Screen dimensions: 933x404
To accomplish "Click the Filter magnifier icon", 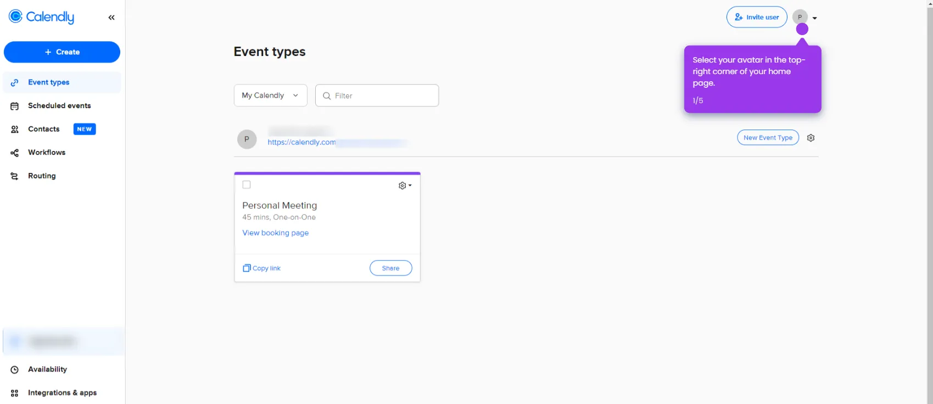I will pyautogui.click(x=327, y=96).
